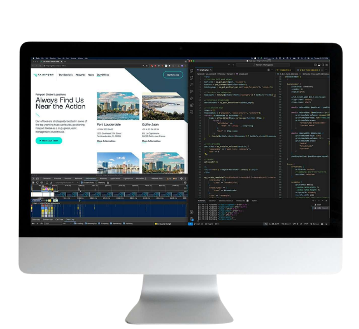
Task: Open the Selection menu in macOS menu bar
Action: [53, 58]
